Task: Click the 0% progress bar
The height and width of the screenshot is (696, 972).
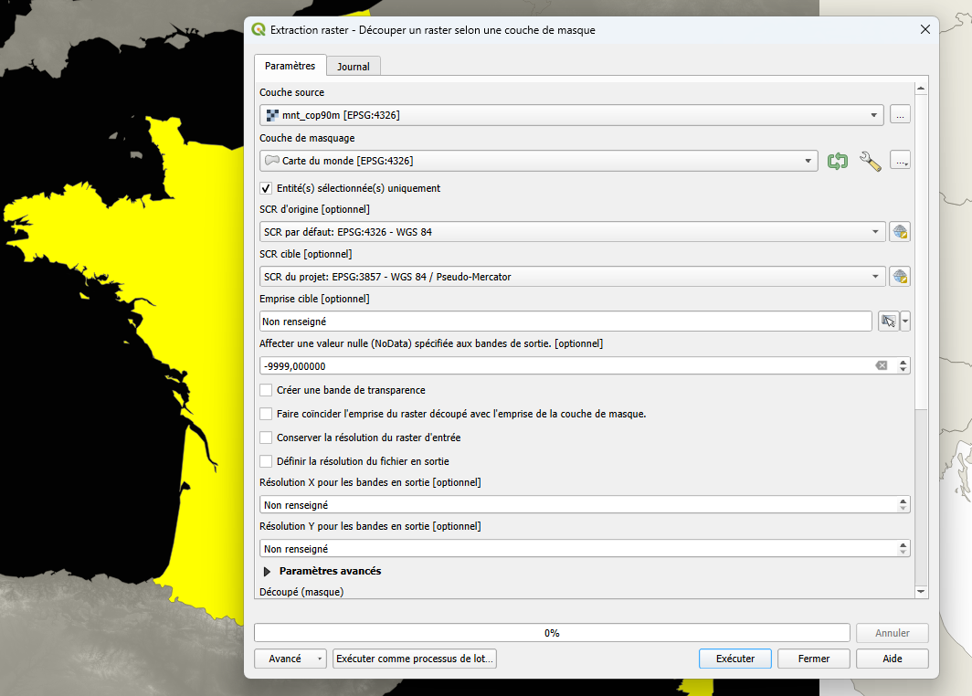Action: point(552,633)
